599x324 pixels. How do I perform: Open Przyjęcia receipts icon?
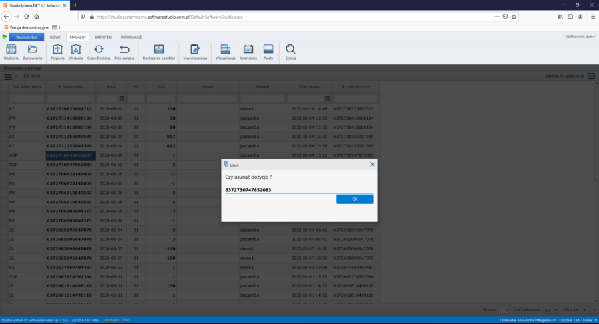coord(57,52)
